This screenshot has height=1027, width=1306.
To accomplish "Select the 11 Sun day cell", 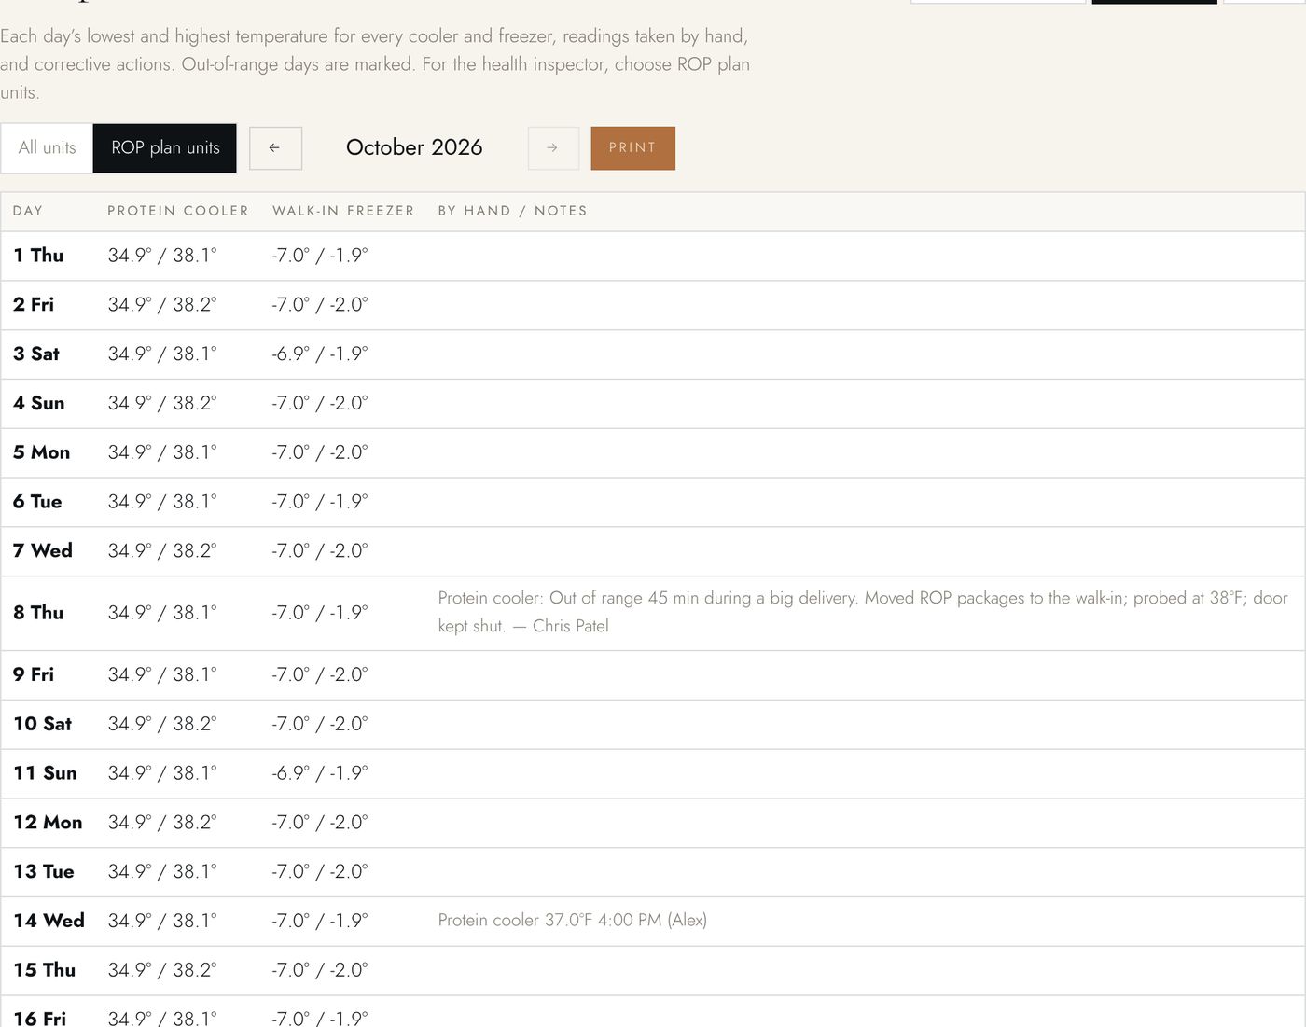I will click(46, 773).
